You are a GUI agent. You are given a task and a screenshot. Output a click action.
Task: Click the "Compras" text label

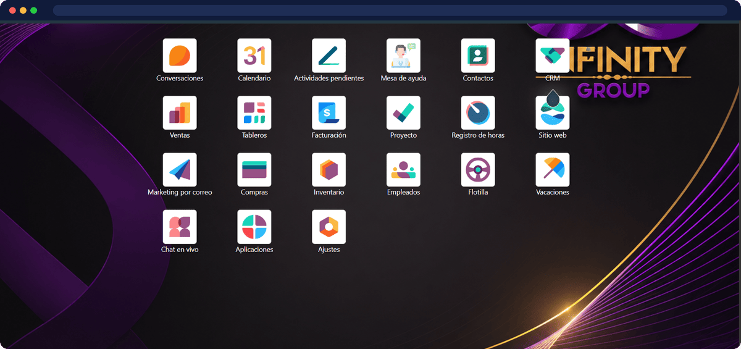254,192
